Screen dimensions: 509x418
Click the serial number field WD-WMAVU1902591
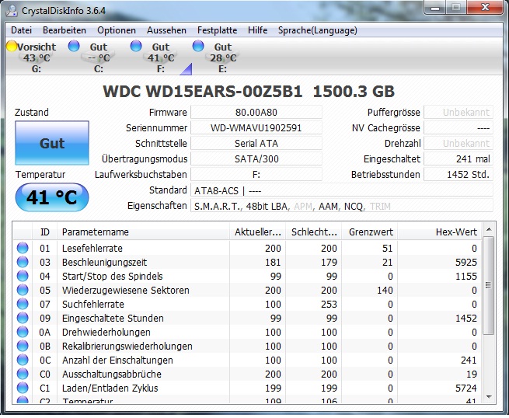click(x=256, y=127)
